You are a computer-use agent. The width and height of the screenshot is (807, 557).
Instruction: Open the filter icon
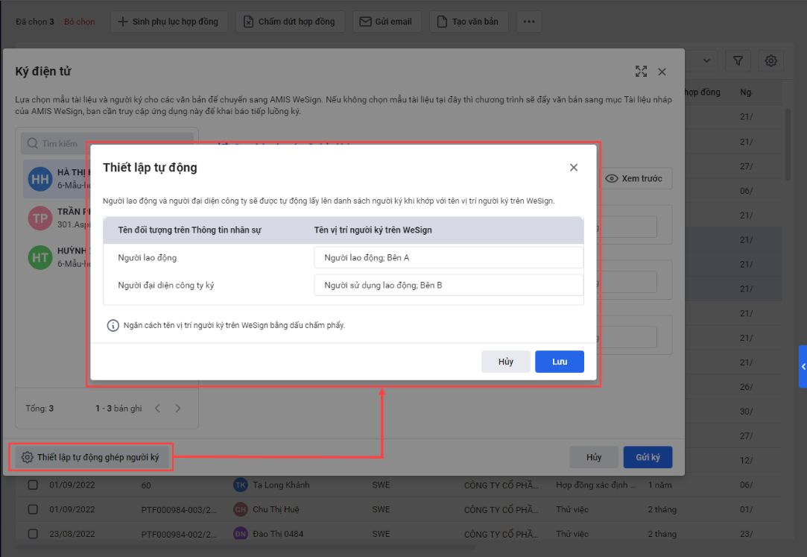click(738, 60)
